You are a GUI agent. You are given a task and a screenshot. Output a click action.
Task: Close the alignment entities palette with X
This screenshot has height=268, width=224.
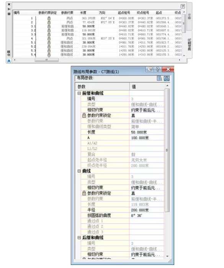9,4
